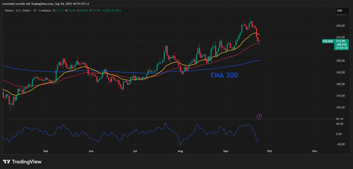Image resolution: width=353 pixels, height=169 pixels.
Task: Click the 100,00 price scale label
Action: click(x=340, y=107)
